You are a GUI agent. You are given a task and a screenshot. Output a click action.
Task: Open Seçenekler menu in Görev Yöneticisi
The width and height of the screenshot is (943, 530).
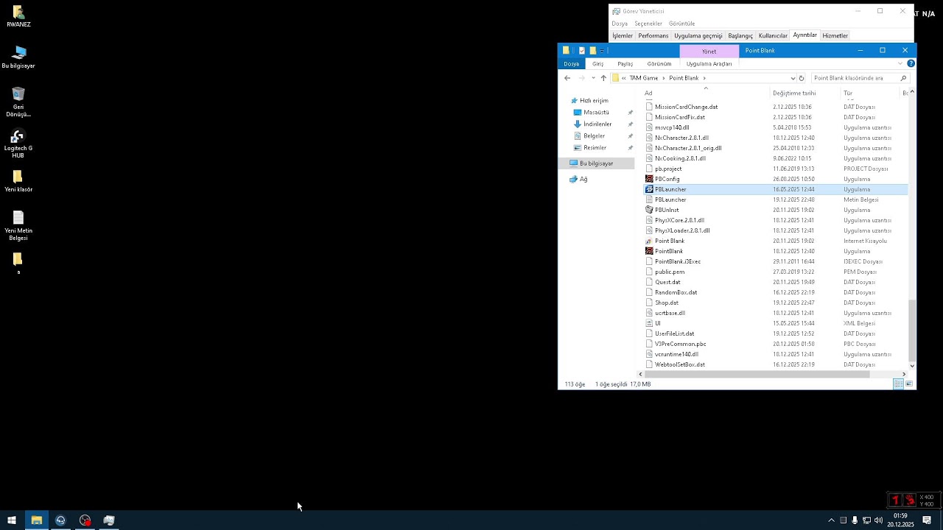coord(648,24)
